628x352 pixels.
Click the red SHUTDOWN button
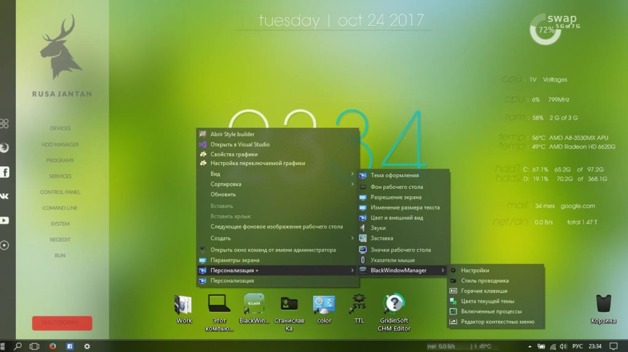(x=62, y=323)
